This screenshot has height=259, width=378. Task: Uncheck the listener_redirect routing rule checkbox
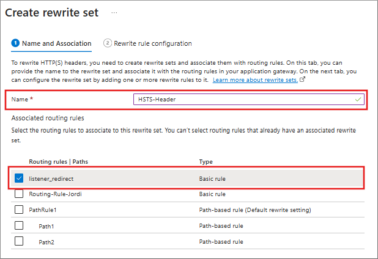coord(19,178)
